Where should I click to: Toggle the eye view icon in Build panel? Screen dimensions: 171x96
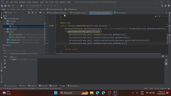click(x=5, y=67)
